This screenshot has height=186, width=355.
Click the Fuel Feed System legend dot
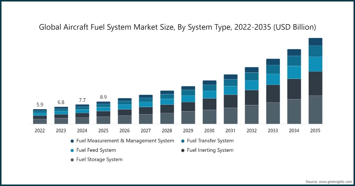[x=72, y=150]
